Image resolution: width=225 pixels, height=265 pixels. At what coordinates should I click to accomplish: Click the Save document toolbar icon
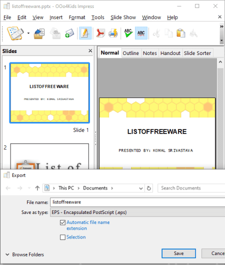(x=55, y=33)
